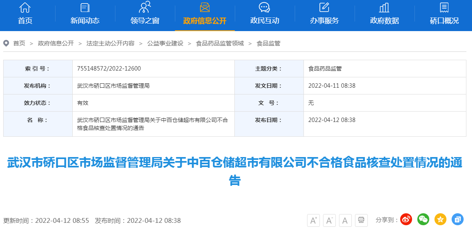
Task: Open 政府数据 navigation tab
Action: coord(385,21)
